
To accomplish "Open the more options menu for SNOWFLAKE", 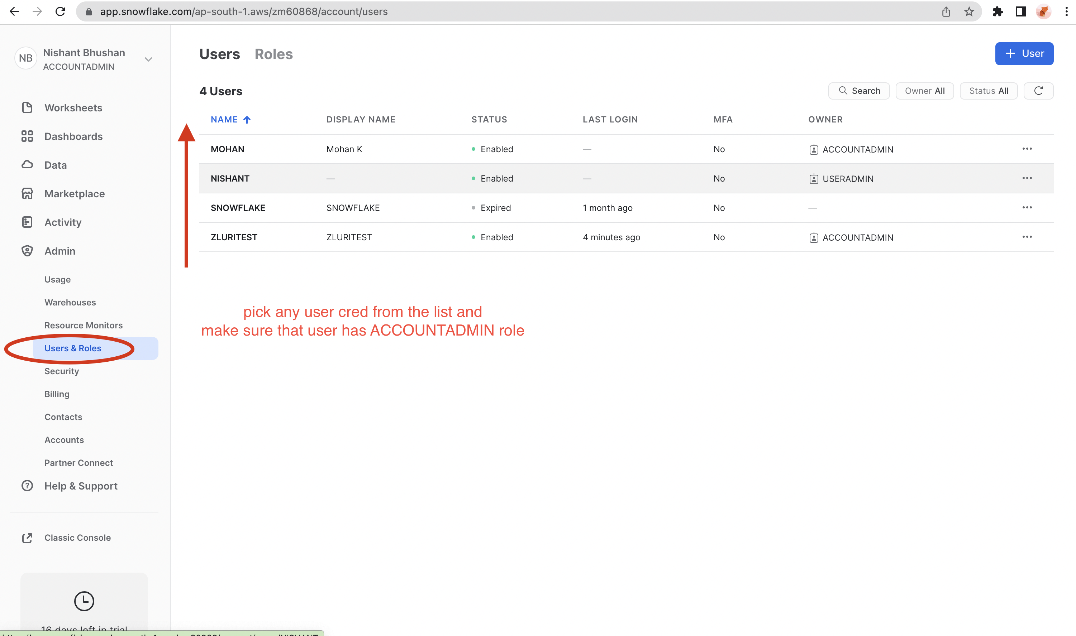I will tap(1027, 207).
